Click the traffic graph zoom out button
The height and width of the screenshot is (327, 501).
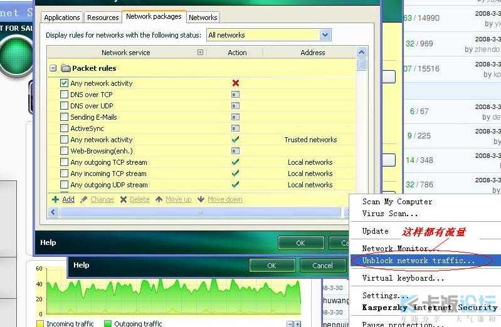pyautogui.click(x=290, y=324)
